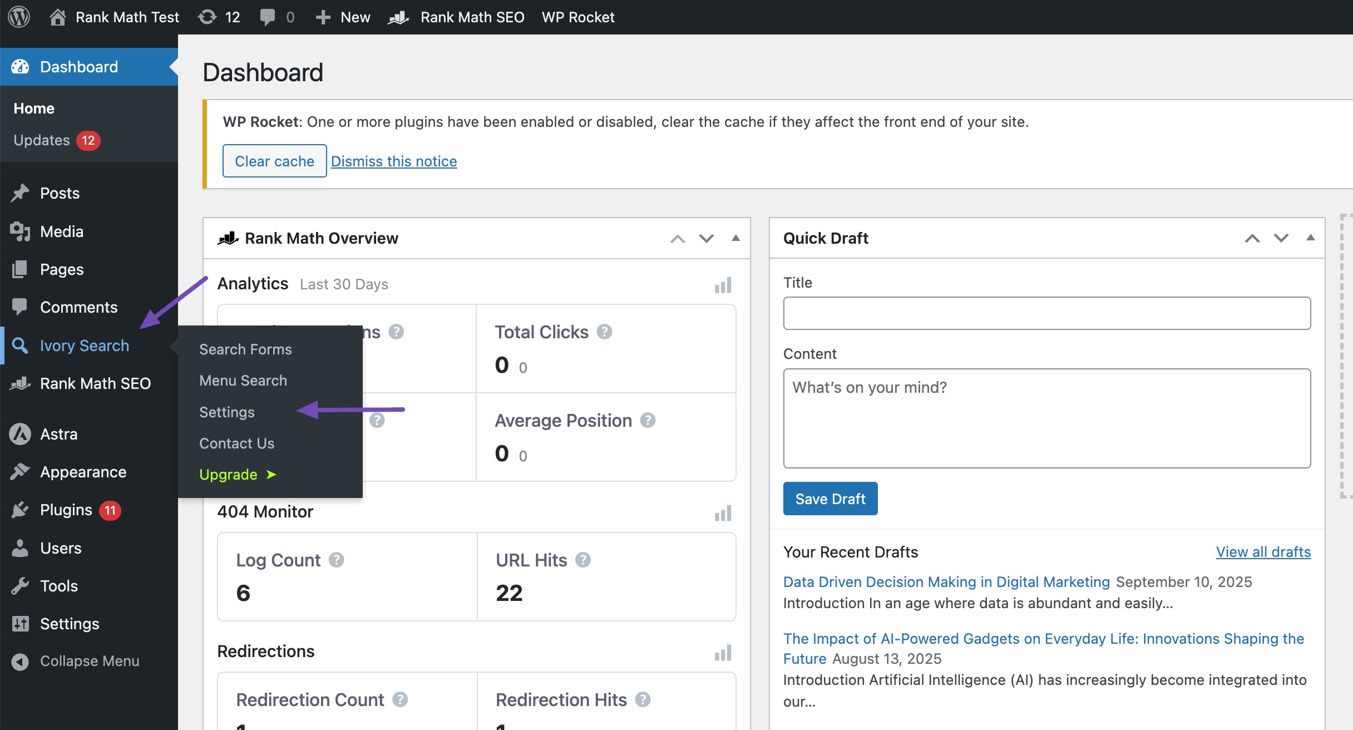This screenshot has width=1353, height=730.
Task: Click help icon next to Log Count
Action: (336, 560)
